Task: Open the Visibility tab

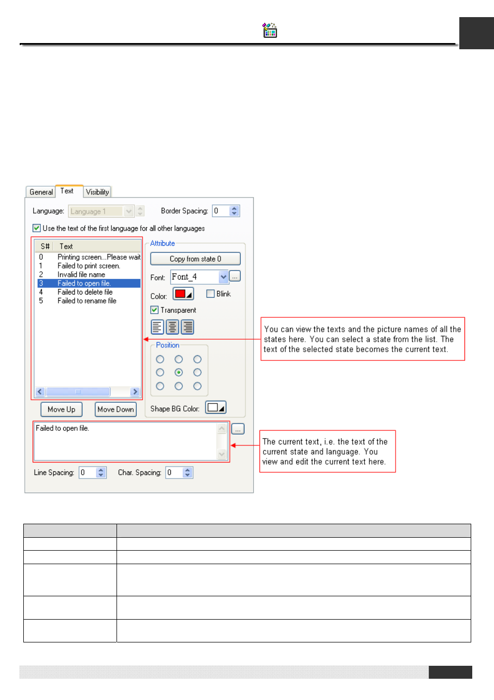Action: point(97,192)
